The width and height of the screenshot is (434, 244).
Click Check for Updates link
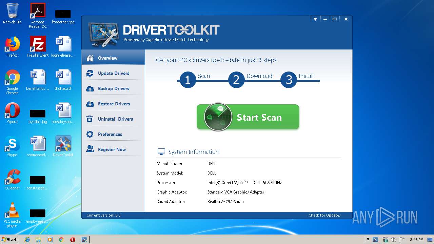coord(324,215)
